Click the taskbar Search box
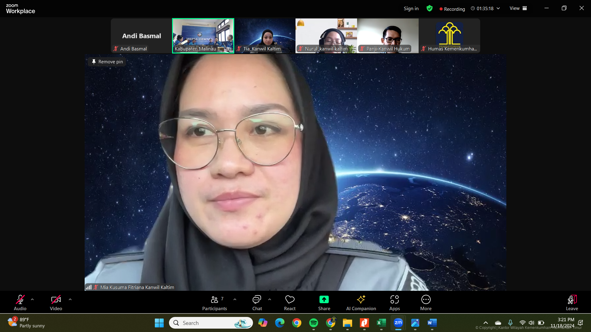 pos(211,323)
